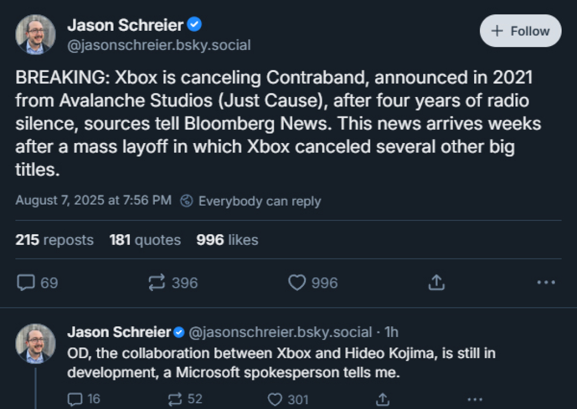View the 215 reposts list
The image size is (577, 409).
coord(54,240)
